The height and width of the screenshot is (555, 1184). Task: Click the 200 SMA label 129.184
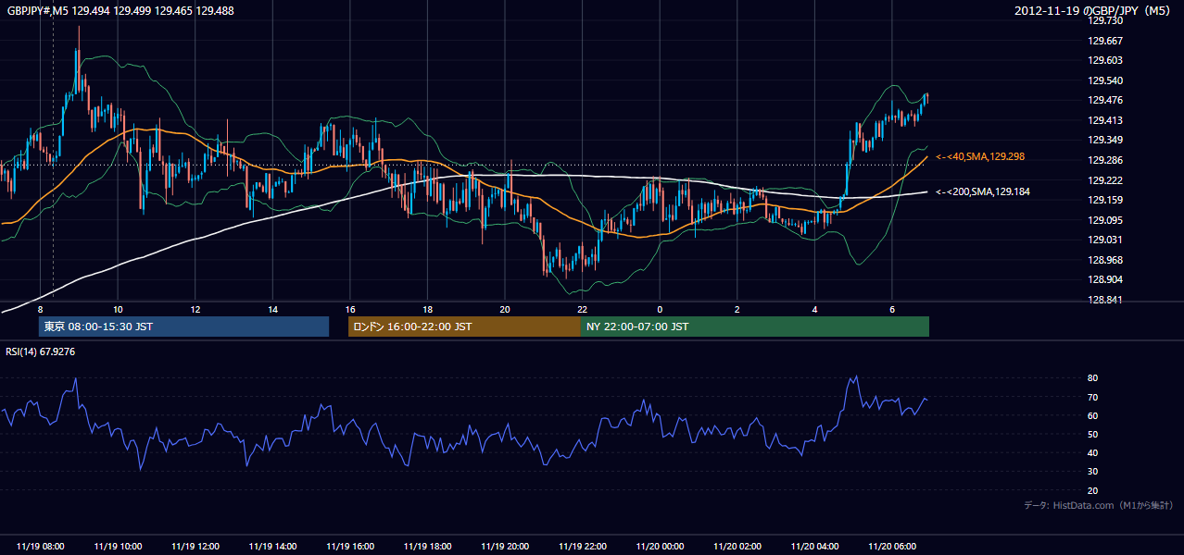(x=984, y=191)
